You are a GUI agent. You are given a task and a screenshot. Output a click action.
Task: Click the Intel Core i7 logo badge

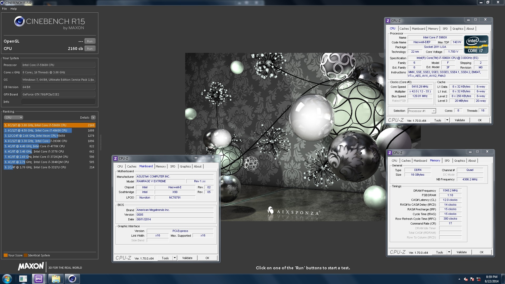tap(476, 44)
